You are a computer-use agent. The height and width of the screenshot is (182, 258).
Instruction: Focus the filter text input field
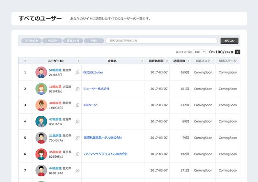pyautogui.click(x=161, y=40)
